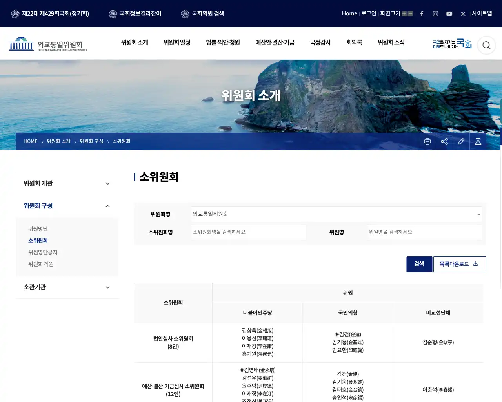Open the 법률·의안·청원 main menu

223,42
